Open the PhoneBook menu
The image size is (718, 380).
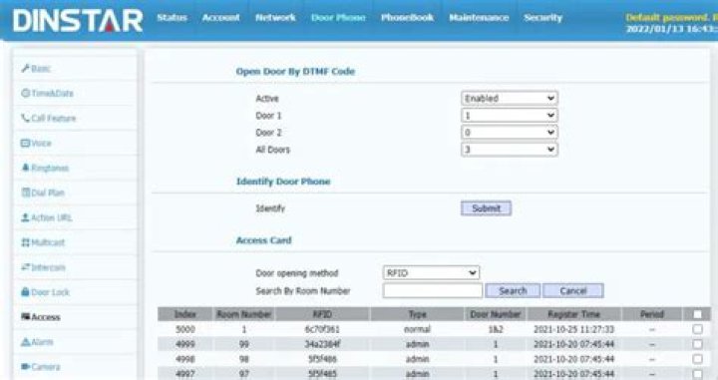(x=407, y=17)
